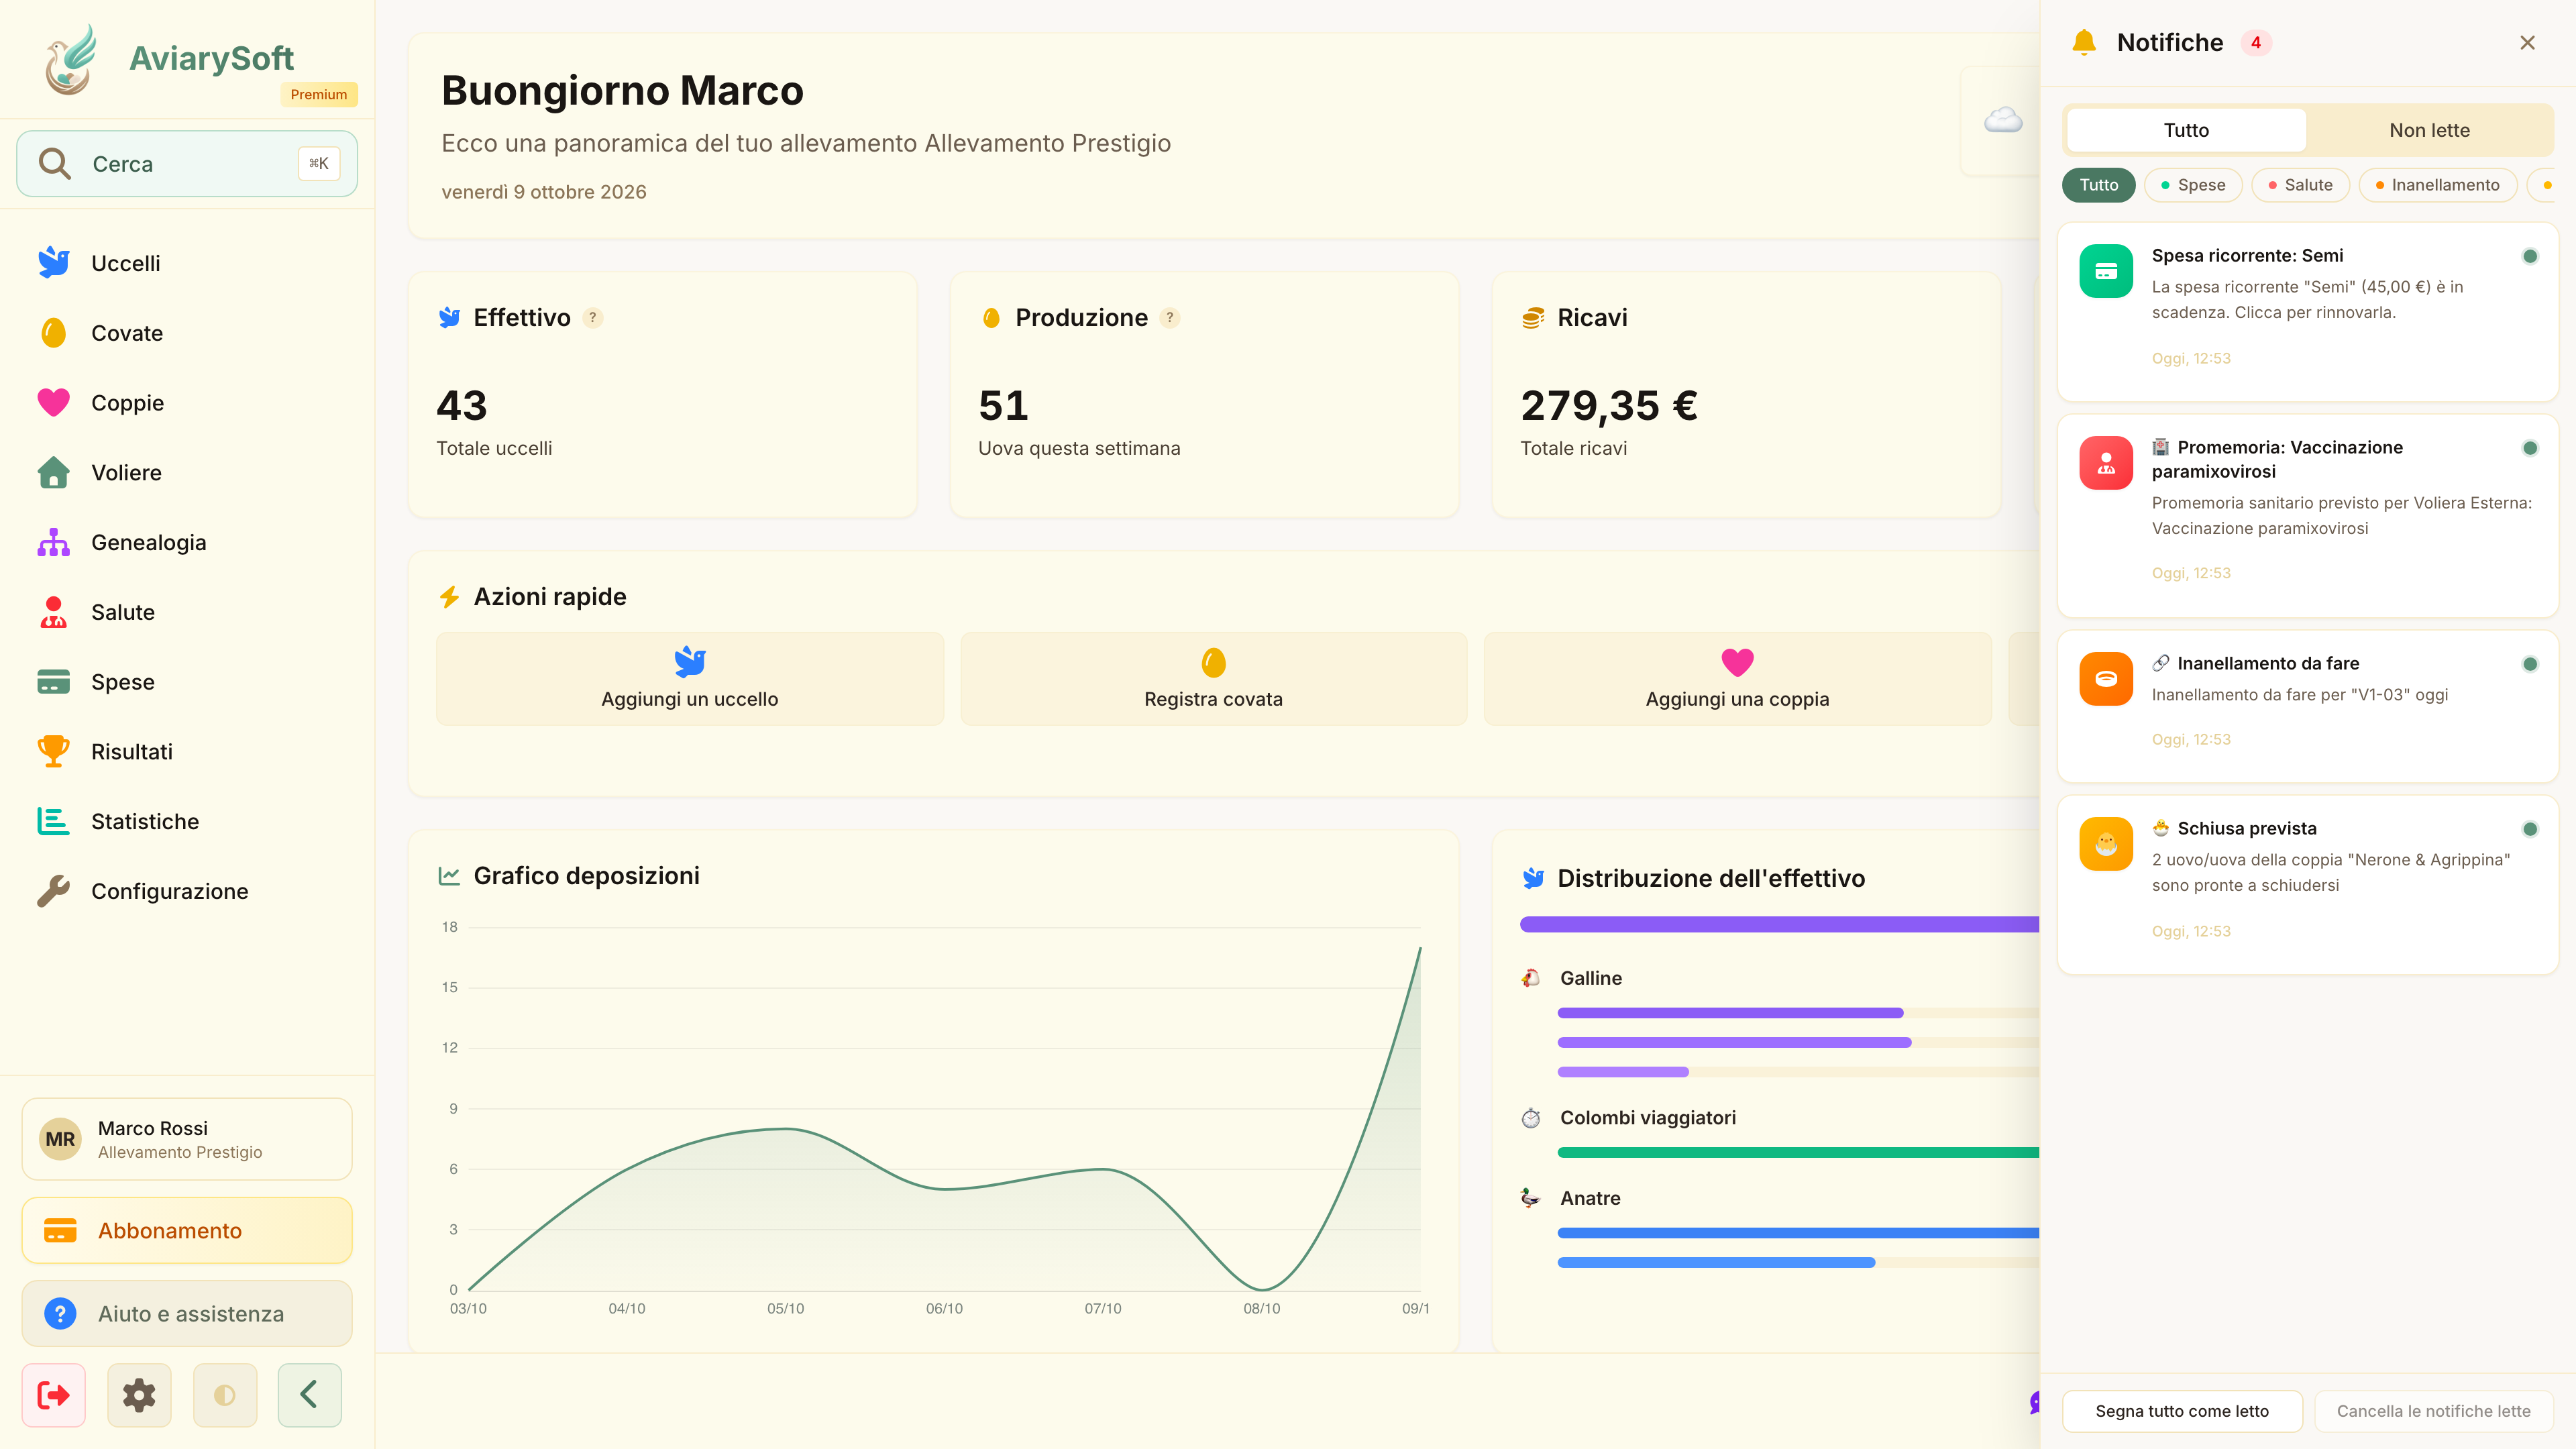Viewport: 2576px width, 1449px height.
Task: Click the first Anatre blue progress bar
Action: (x=1798, y=1233)
